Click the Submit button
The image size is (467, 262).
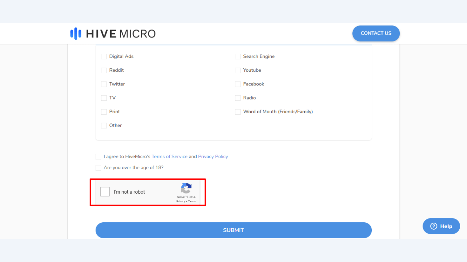coord(233,230)
